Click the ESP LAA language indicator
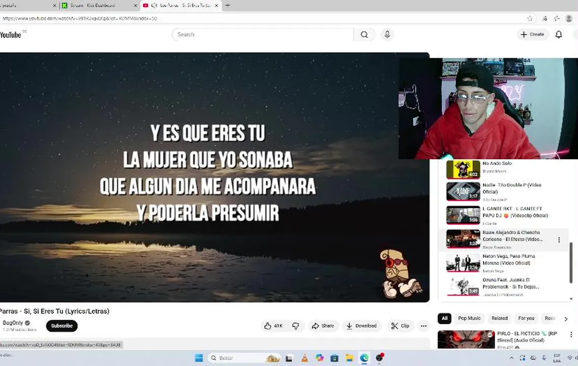 click(557, 358)
